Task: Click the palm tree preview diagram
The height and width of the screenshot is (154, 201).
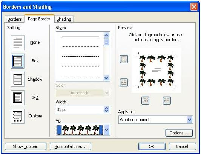Action: [x=156, y=70]
